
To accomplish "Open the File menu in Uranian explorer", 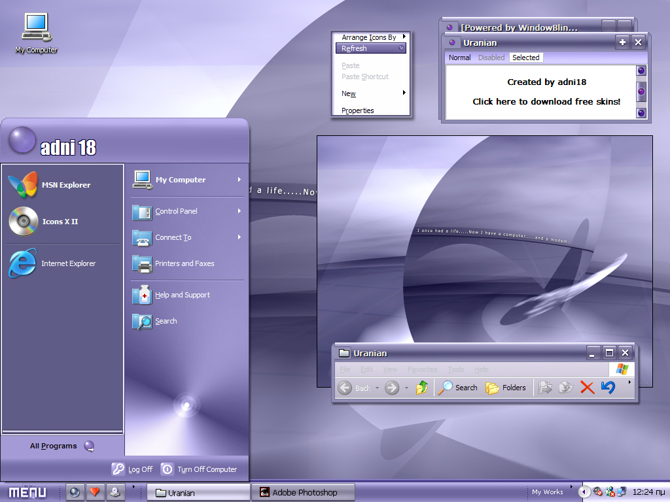I will click(x=345, y=369).
